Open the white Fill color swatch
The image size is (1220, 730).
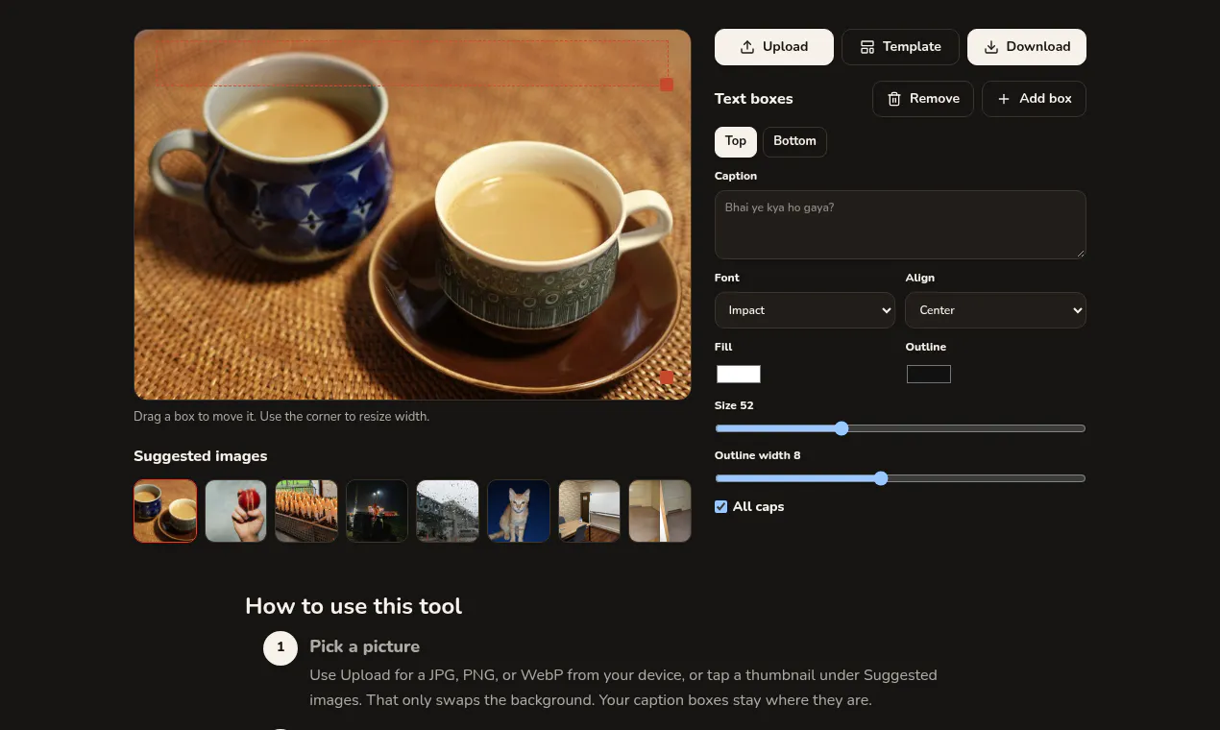(739, 375)
